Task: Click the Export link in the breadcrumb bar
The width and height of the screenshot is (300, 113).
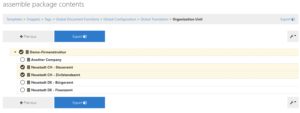Action: coord(288,19)
